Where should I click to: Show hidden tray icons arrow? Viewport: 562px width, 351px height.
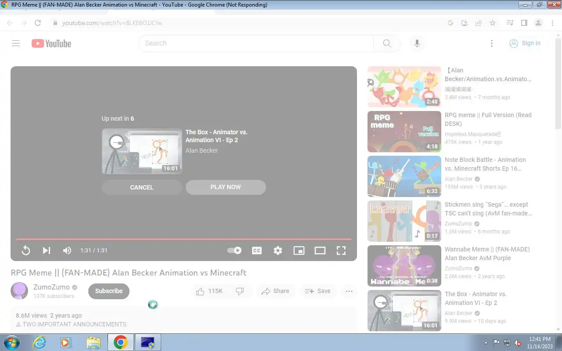coord(486,343)
